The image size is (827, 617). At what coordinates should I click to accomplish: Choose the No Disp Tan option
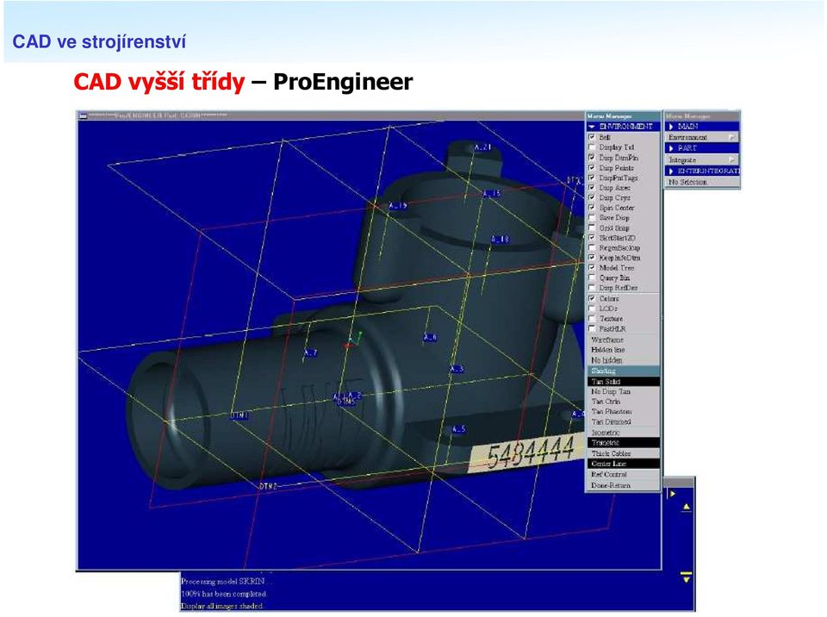(623, 391)
